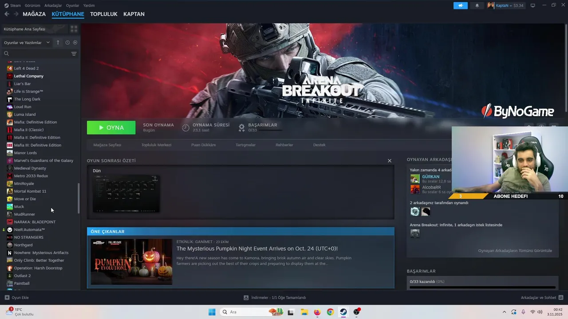This screenshot has height=319, width=568.
Task: Open the KaptaN account dropdown
Action: pyautogui.click(x=505, y=5)
